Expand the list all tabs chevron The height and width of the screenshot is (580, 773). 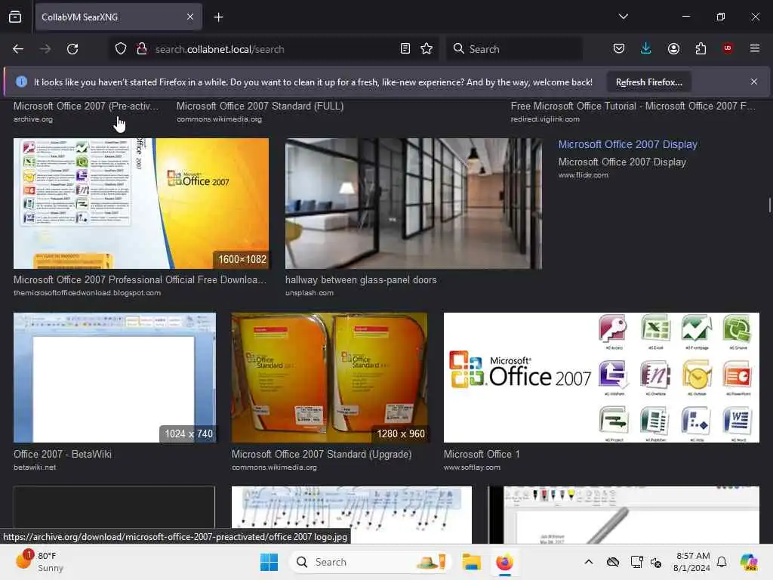pos(623,17)
